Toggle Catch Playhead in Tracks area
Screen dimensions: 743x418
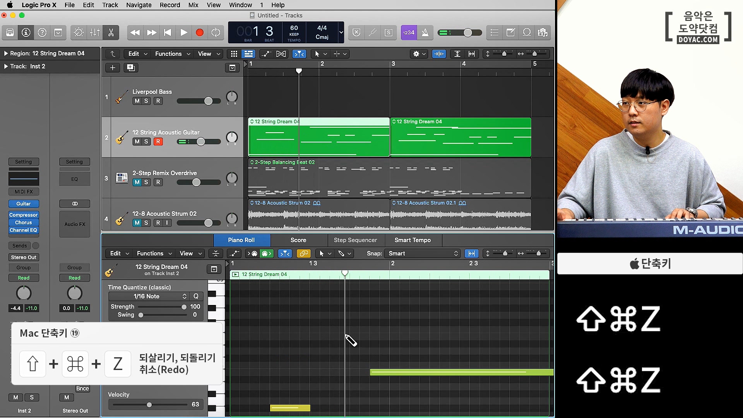(x=299, y=54)
